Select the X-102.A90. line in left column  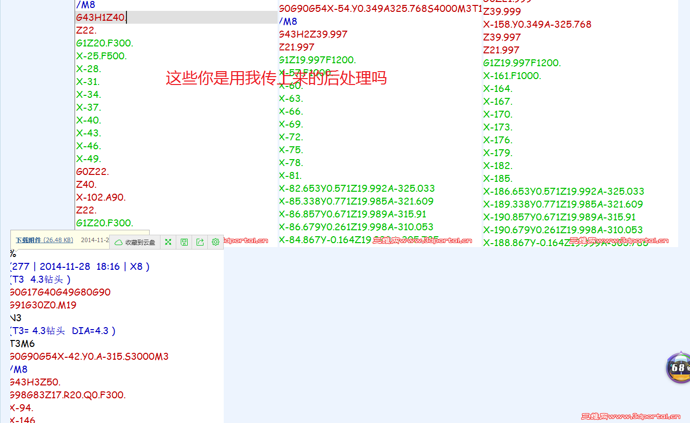[x=101, y=197]
